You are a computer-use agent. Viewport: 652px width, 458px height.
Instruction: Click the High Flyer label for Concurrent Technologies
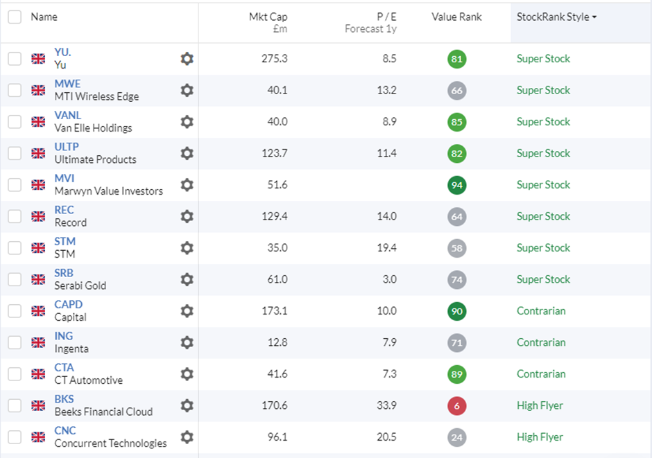click(x=540, y=437)
